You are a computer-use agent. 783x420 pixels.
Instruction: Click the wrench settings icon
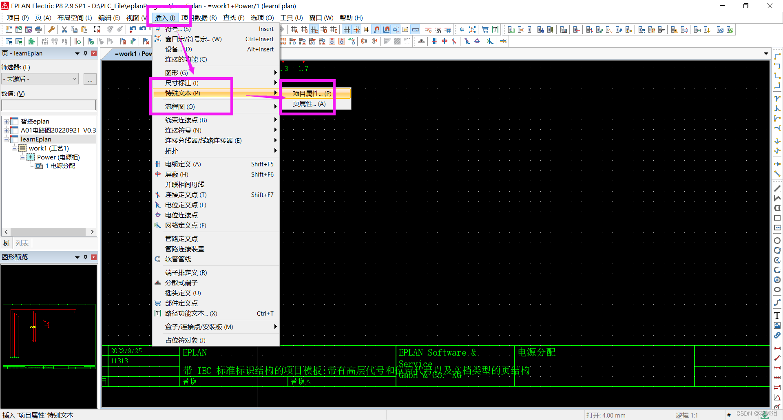51,29
